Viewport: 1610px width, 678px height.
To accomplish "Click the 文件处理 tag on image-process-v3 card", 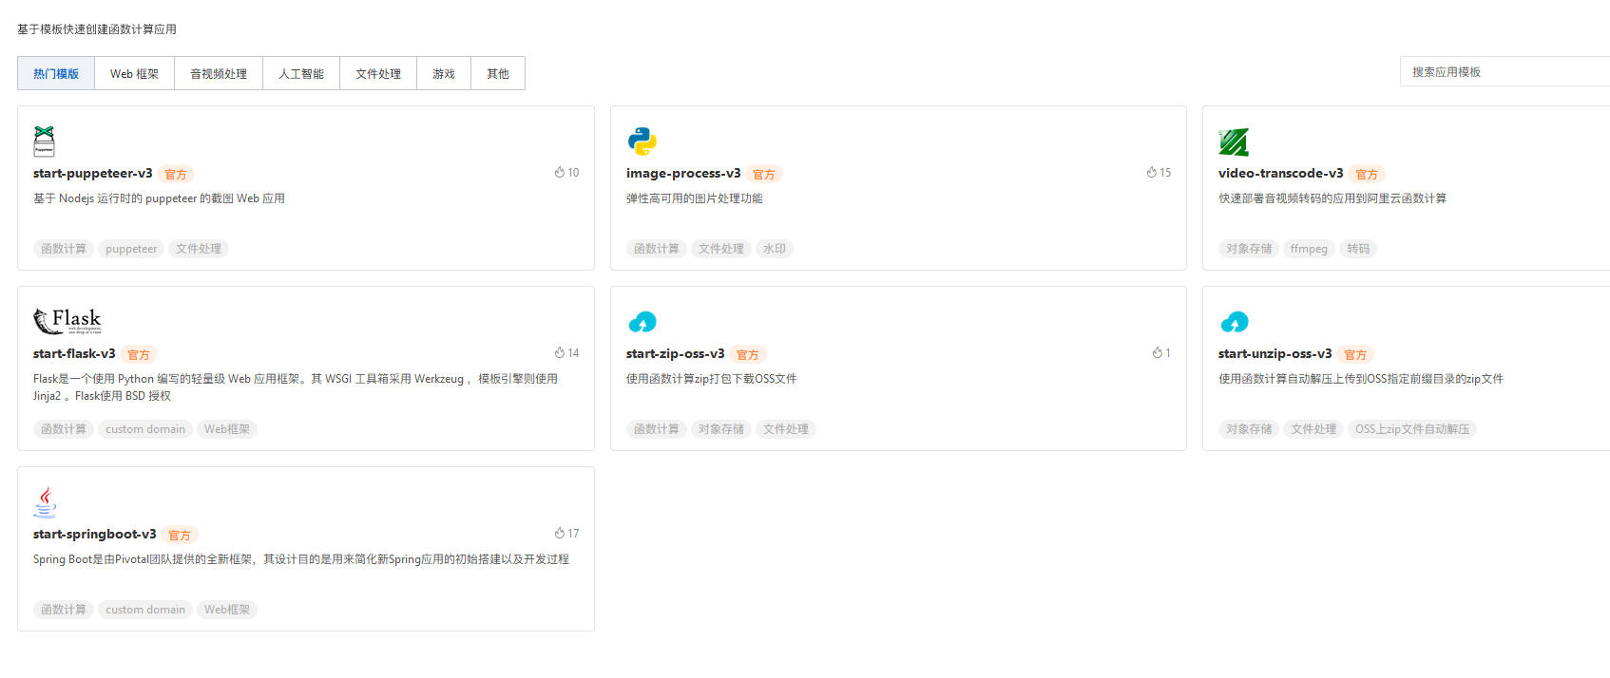I will (721, 249).
